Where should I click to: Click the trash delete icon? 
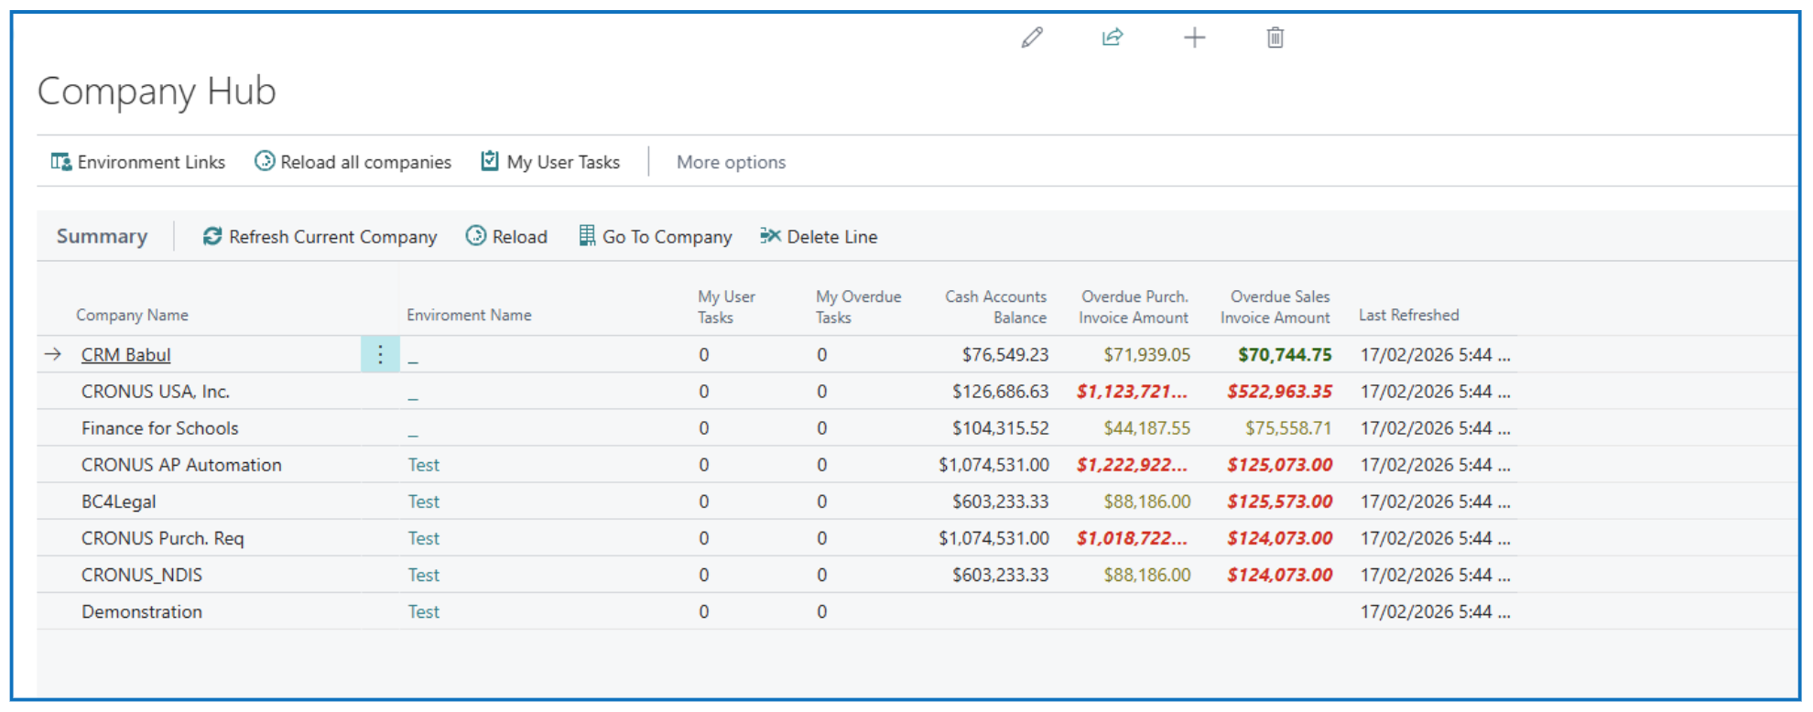pyautogui.click(x=1275, y=38)
